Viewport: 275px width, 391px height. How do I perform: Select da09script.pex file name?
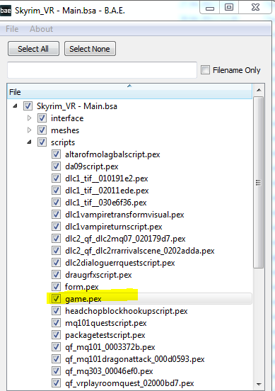[x=92, y=166]
